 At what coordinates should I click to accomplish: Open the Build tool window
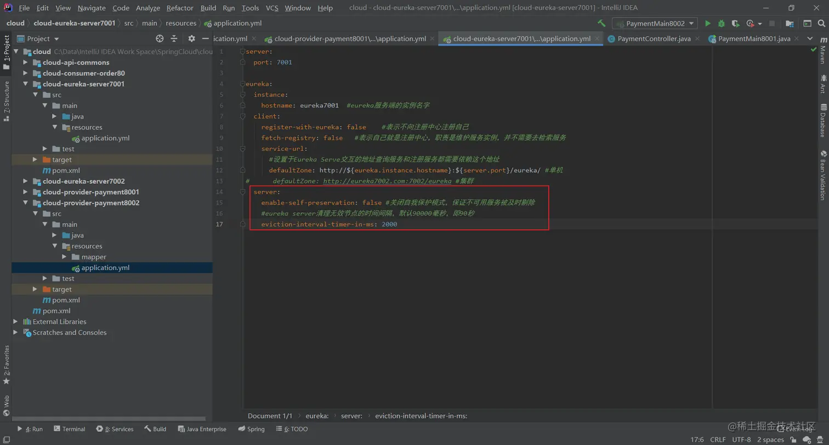point(155,429)
